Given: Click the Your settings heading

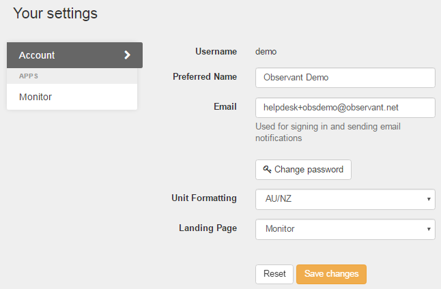Looking at the screenshot, I should click(55, 14).
